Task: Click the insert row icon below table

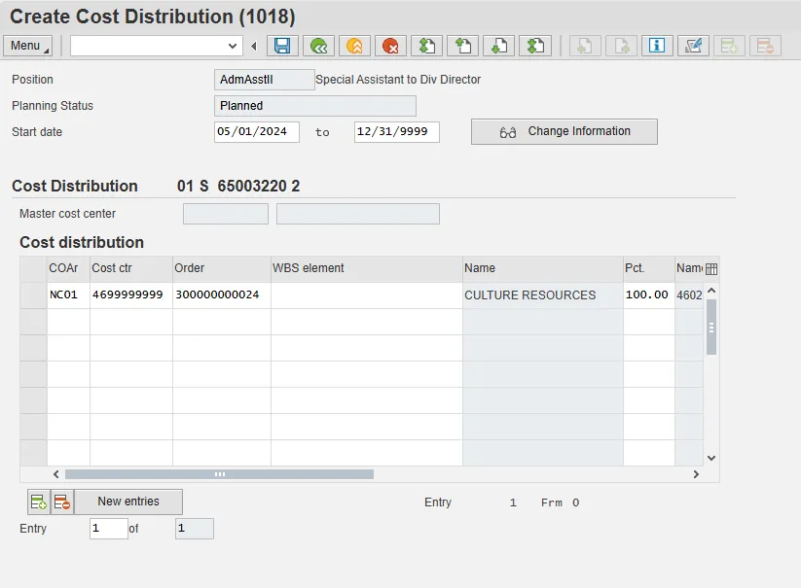Action: coord(38,502)
